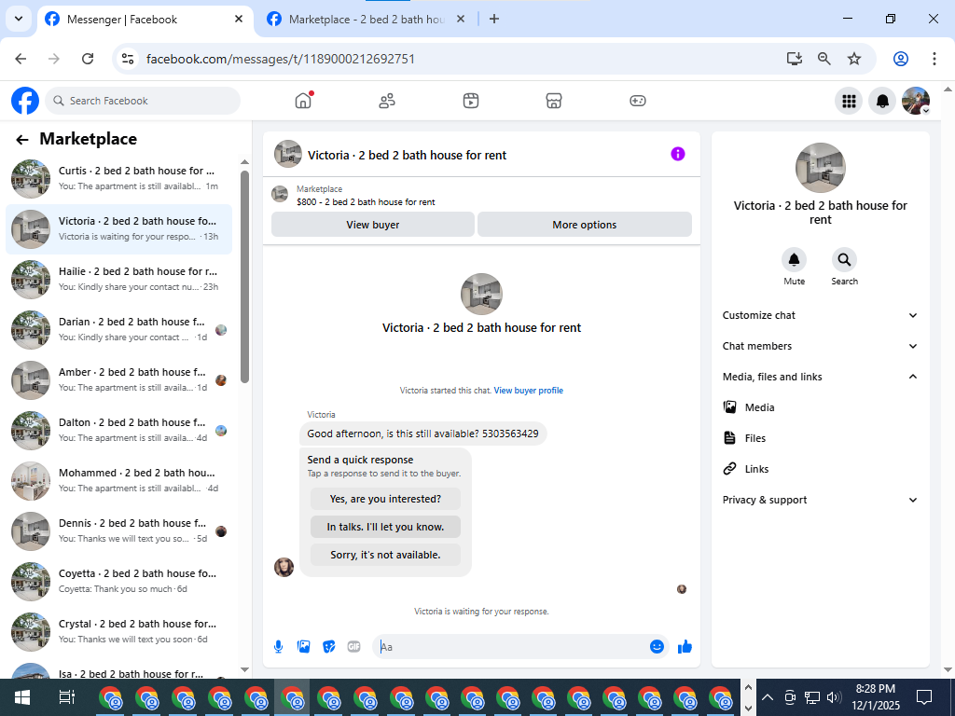Open the Hailie conversation
The image size is (955, 716).
(118, 280)
